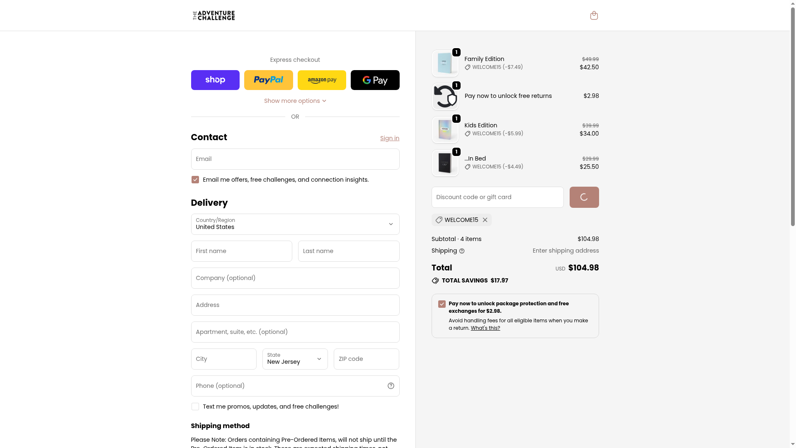Focus the Email input field
The width and height of the screenshot is (796, 448).
295,159
